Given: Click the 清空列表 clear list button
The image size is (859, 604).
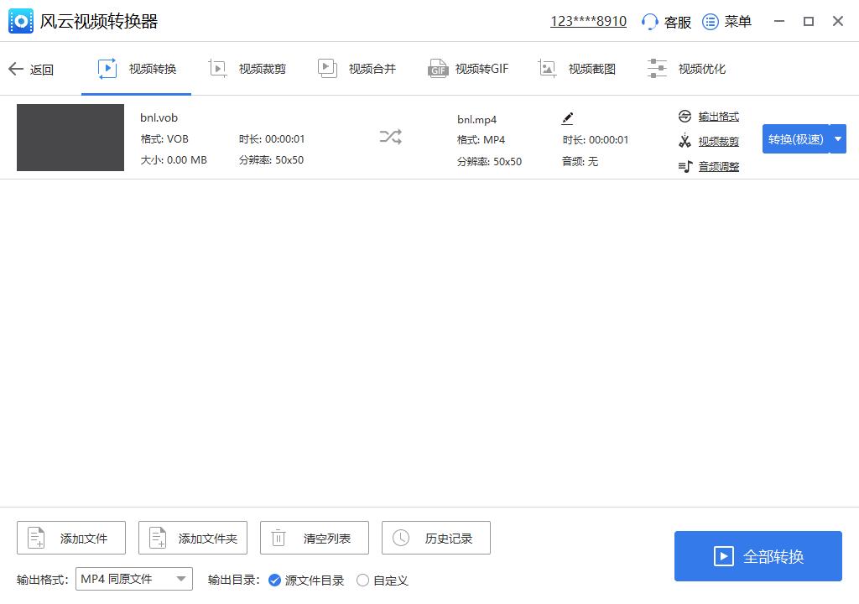Looking at the screenshot, I should (x=315, y=538).
